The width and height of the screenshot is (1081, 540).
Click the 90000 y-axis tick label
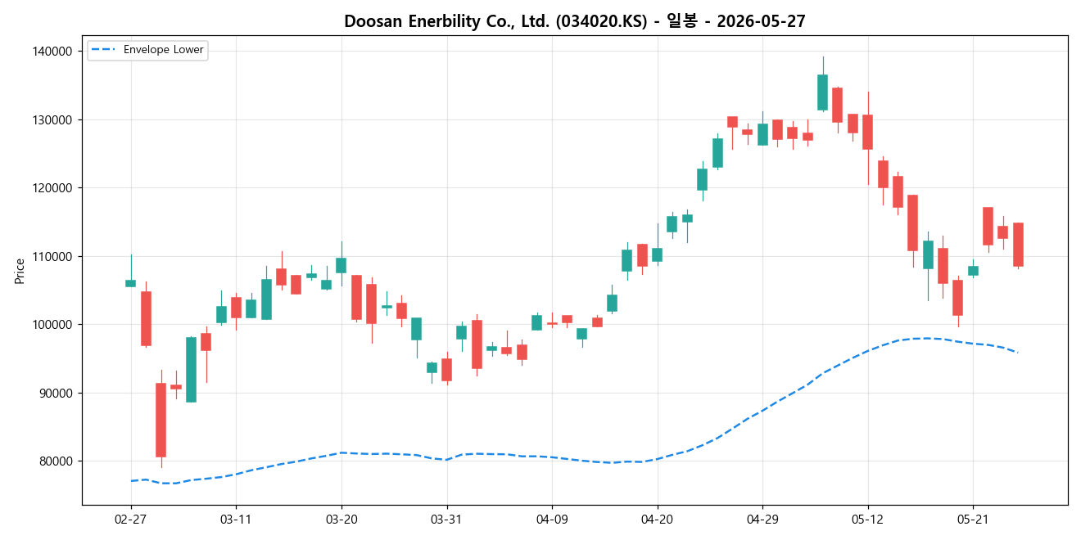point(57,393)
